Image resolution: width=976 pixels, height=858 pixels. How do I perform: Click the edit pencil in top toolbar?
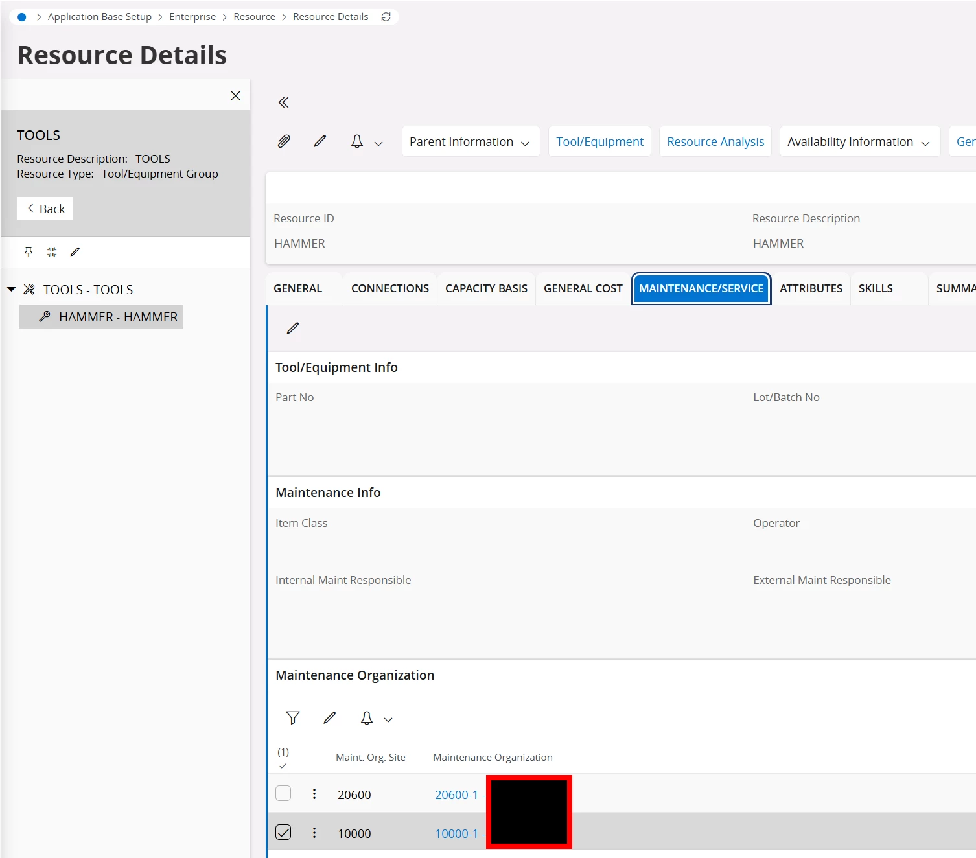[320, 141]
